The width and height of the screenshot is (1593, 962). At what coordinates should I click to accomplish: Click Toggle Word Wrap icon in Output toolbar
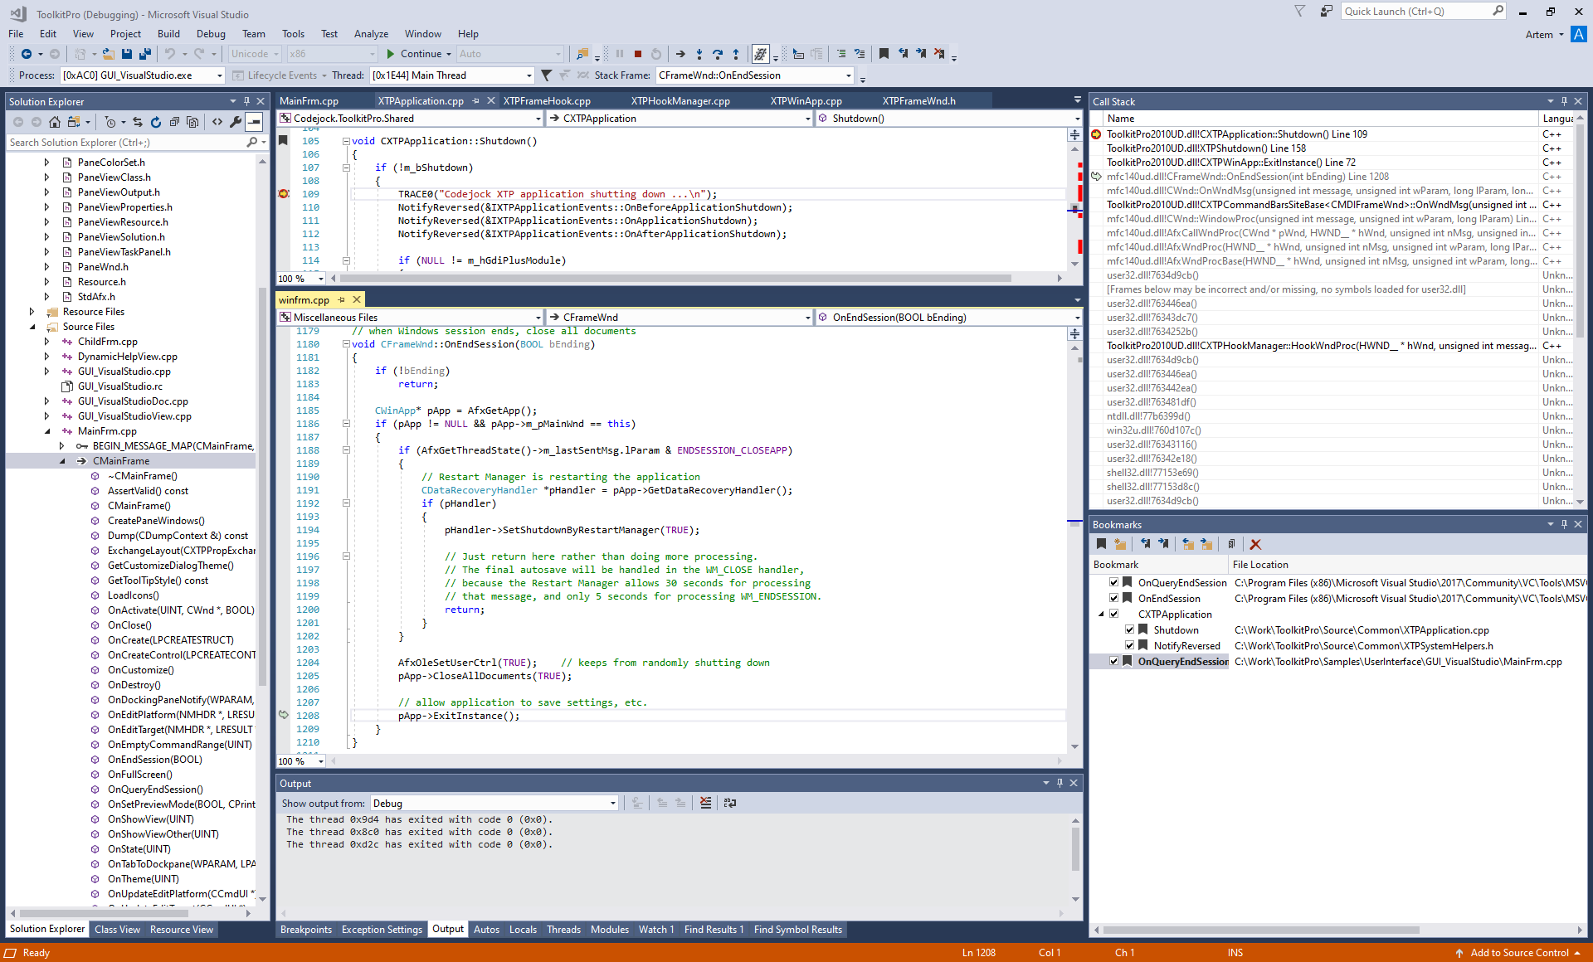730,803
